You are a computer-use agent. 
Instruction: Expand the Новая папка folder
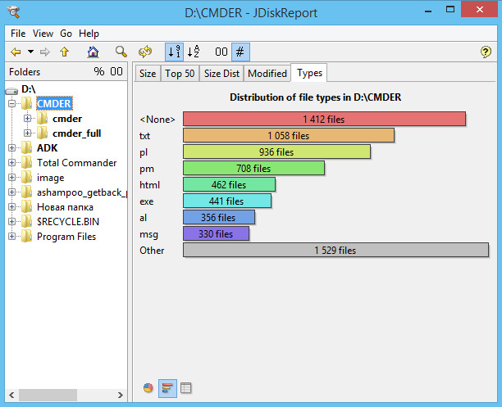(11, 207)
